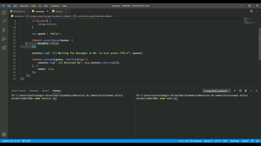Open the Selection menu
The image size is (261, 146).
pos(24,6)
